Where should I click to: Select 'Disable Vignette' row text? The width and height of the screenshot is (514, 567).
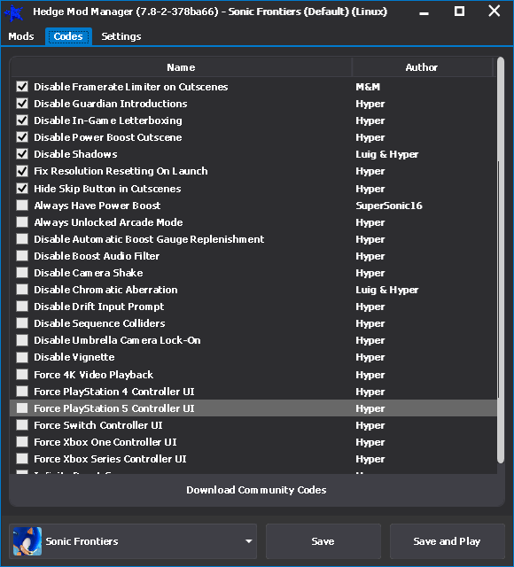74,357
